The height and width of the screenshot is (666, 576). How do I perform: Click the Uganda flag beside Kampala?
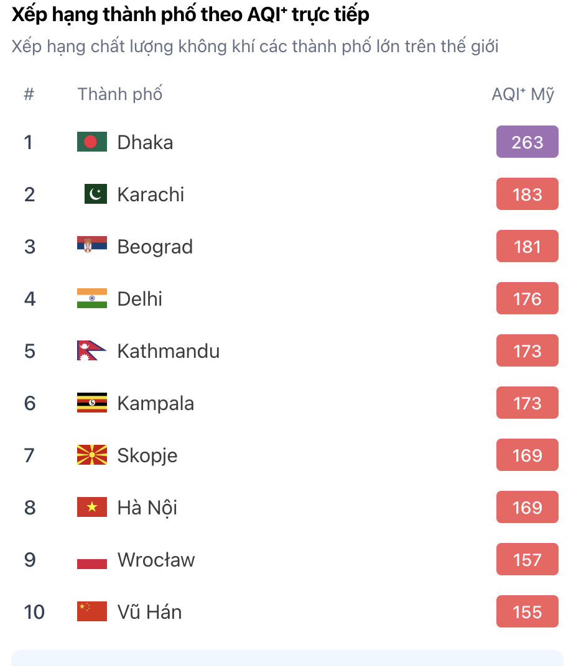(x=92, y=403)
